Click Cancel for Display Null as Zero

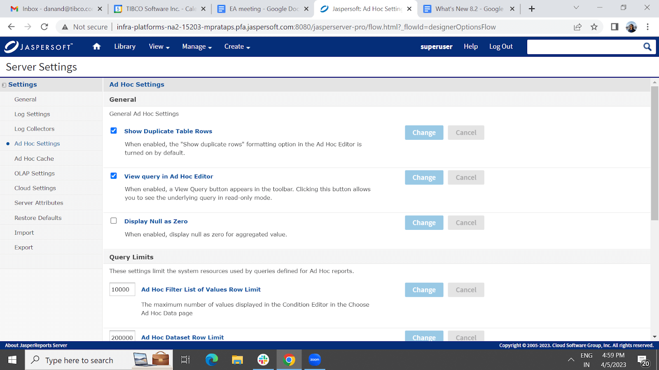[x=466, y=222]
